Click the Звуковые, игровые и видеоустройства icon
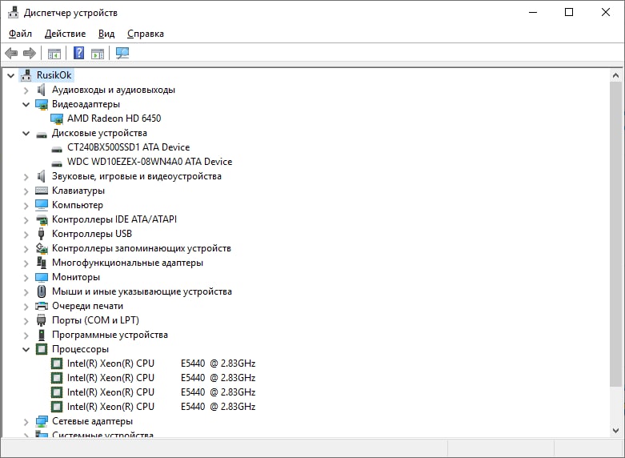This screenshot has height=458, width=625. [x=41, y=176]
